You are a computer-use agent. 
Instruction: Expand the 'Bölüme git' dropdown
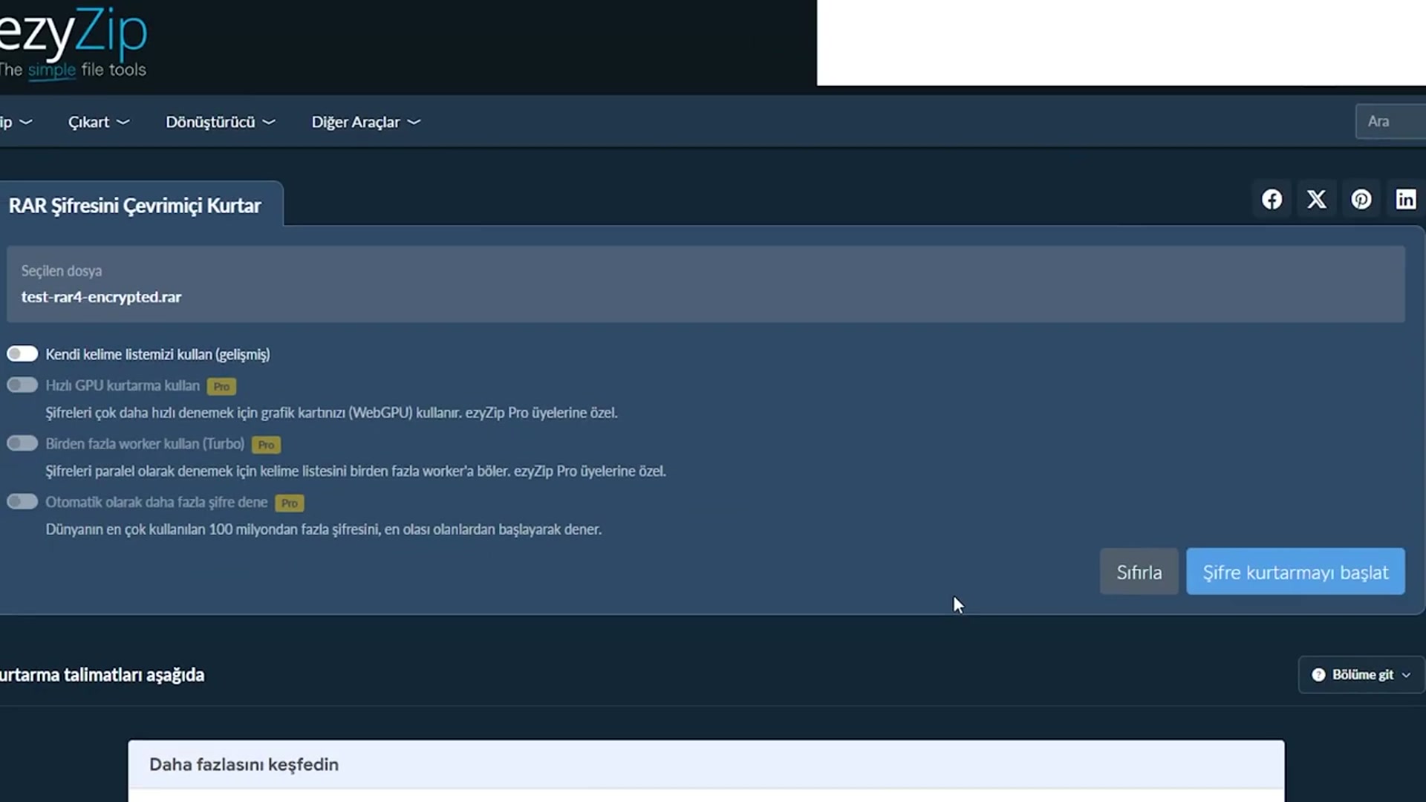click(x=1361, y=674)
